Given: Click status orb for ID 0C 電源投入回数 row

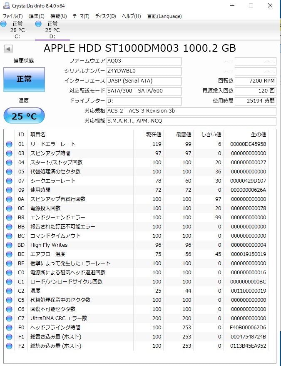Looking at the screenshot, I should 9,208.
